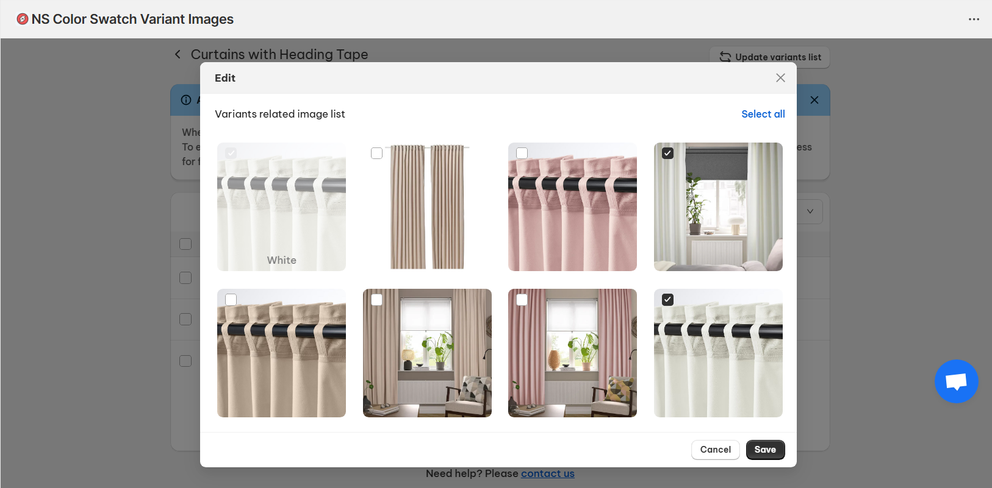This screenshot has width=992, height=488.
Task: Open the three-dot more options menu
Action: [974, 19]
